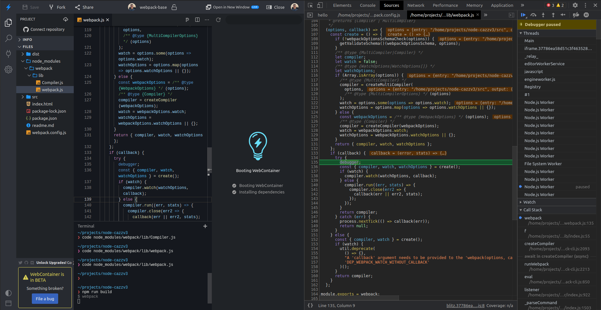Add a new terminal with the plus icon

tap(205, 226)
